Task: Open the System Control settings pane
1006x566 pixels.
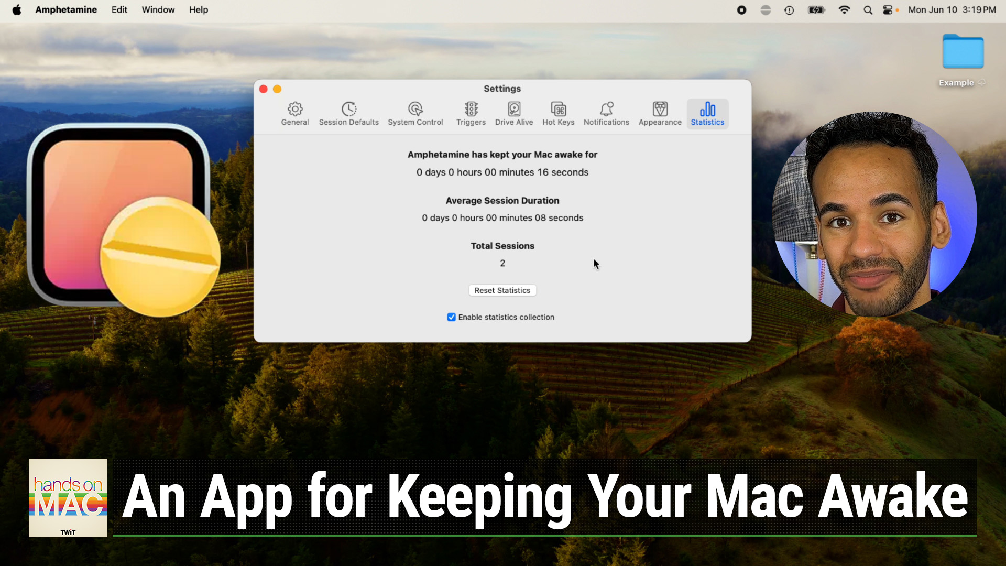Action: click(415, 113)
